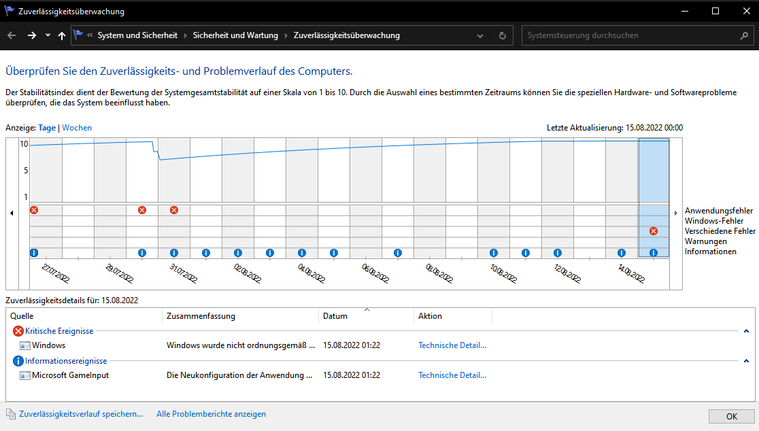Open the recent locations dropdown arrow
This screenshot has height=431, width=759.
pyautogui.click(x=48, y=35)
